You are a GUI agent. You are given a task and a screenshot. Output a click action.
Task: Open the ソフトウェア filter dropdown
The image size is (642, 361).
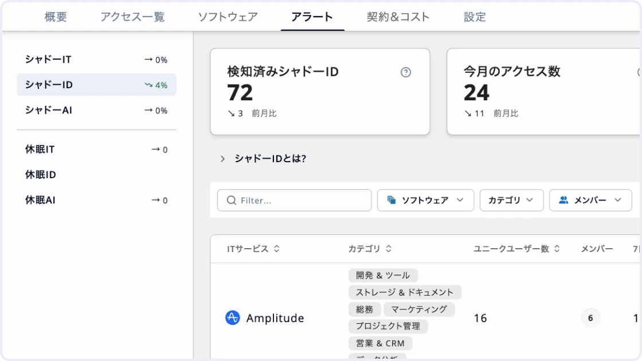(425, 200)
